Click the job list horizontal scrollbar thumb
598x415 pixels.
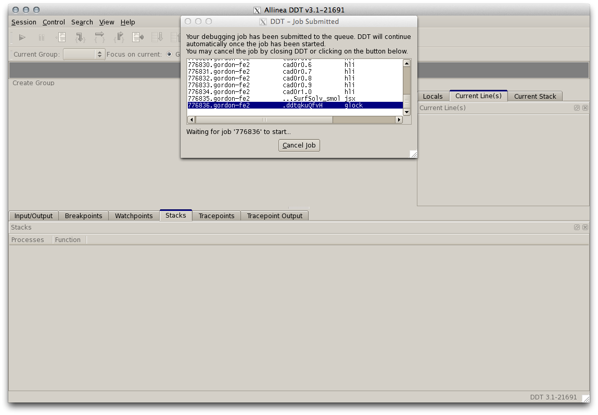[264, 119]
